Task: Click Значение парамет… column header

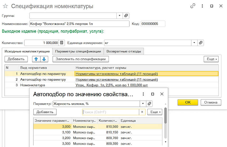Action: click(x=52, y=120)
